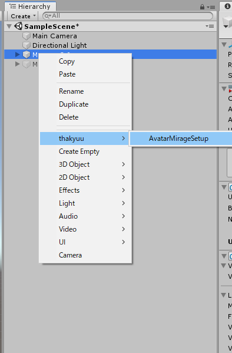This screenshot has height=353, width=232.
Task: Click the Inspector info tab icon
Action: pos(227,6)
